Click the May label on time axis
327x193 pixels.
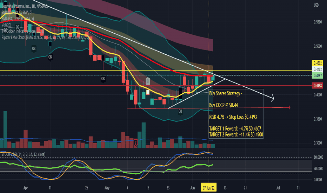107,188
